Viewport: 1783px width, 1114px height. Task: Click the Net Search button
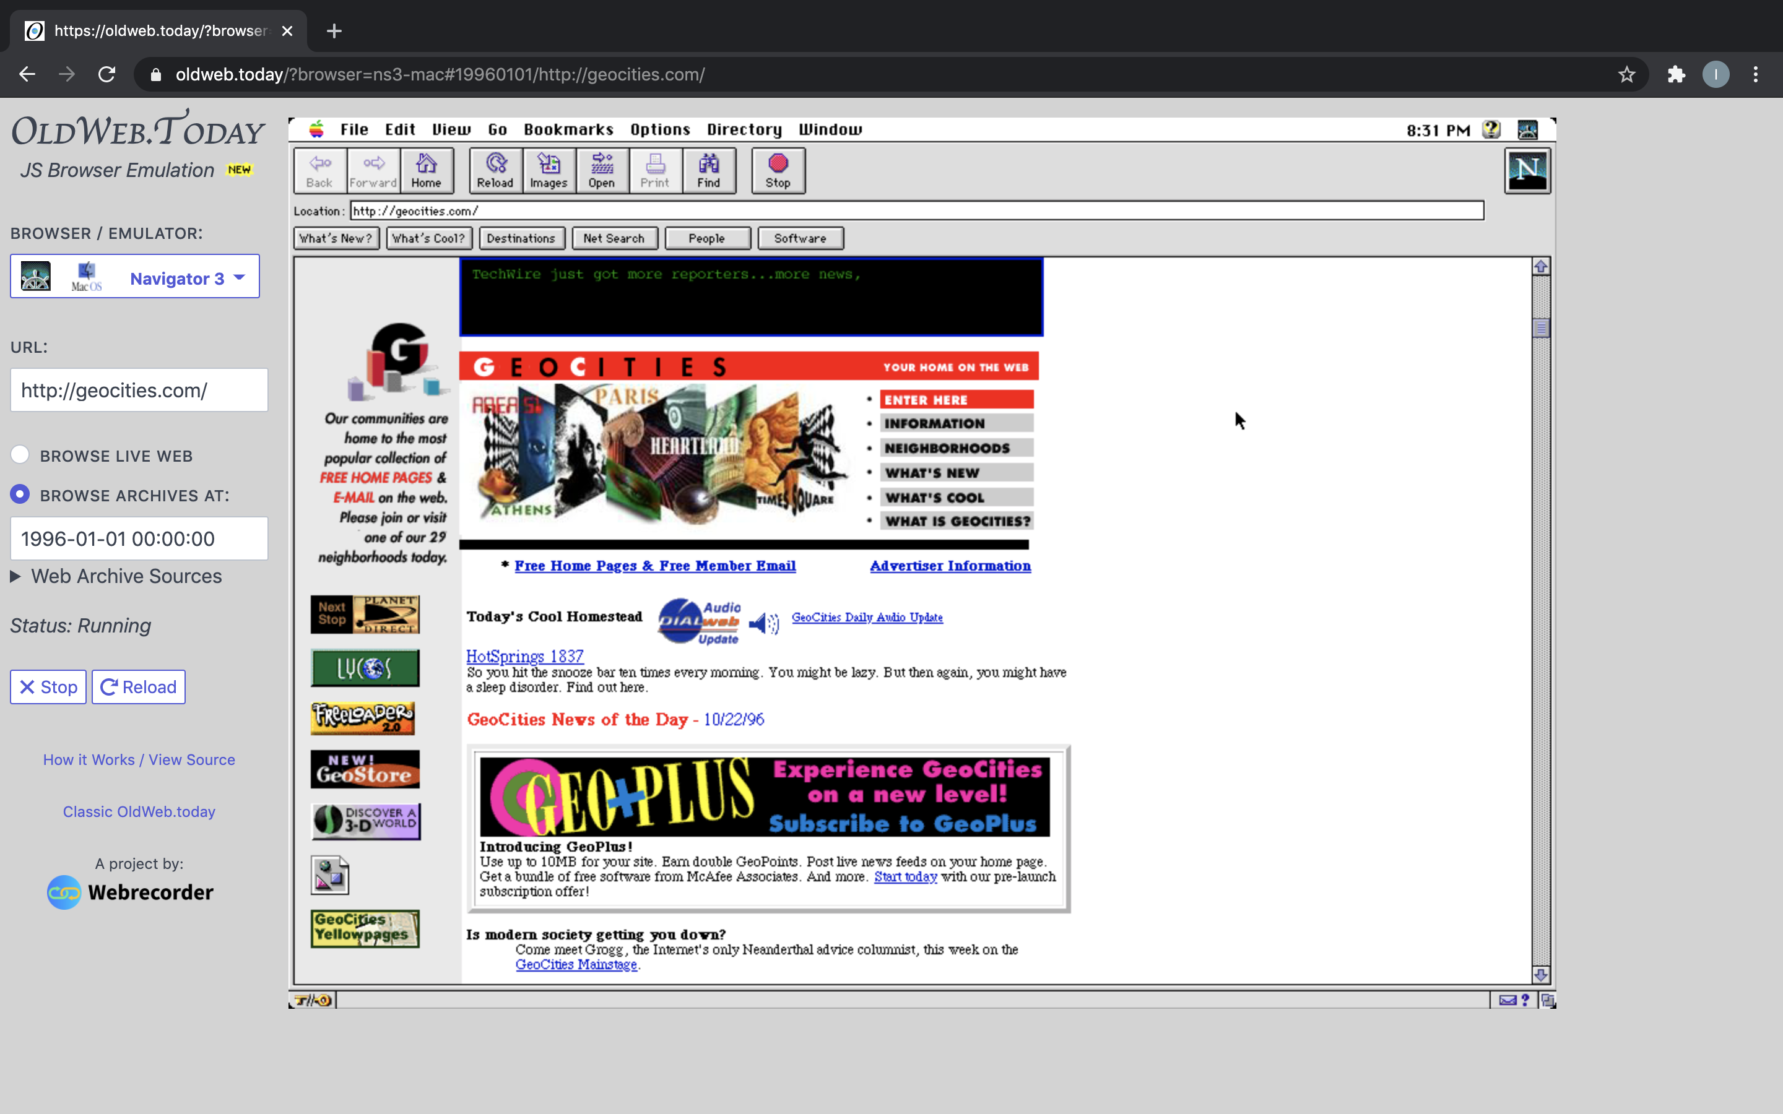[x=614, y=238]
